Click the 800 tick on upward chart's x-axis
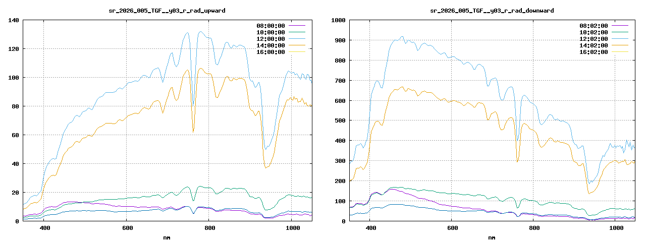The image size is (646, 242). 210,228
